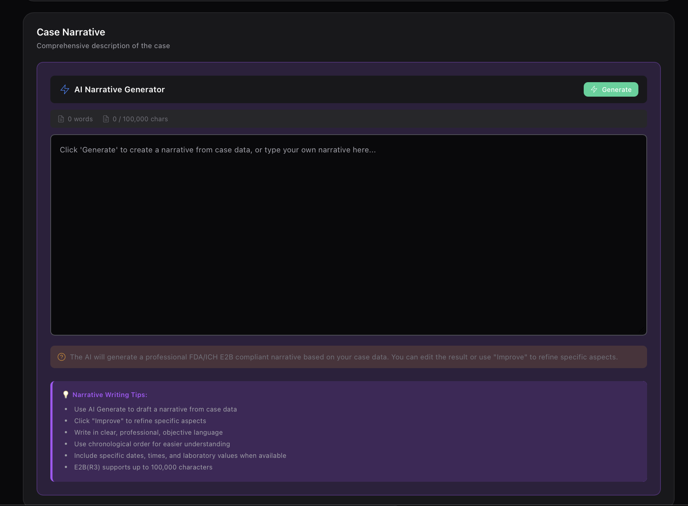Image resolution: width=688 pixels, height=506 pixels.
Task: Click the 'Use AI Generate to draft' tip
Action: pyautogui.click(x=155, y=409)
